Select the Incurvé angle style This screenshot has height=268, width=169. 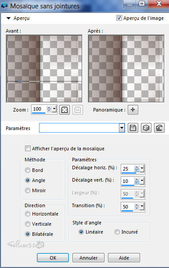pyautogui.click(x=117, y=232)
